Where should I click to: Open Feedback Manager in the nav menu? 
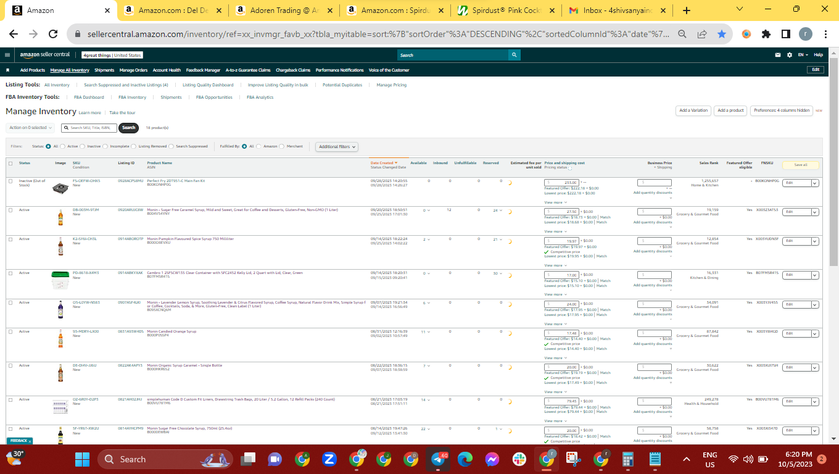click(203, 70)
